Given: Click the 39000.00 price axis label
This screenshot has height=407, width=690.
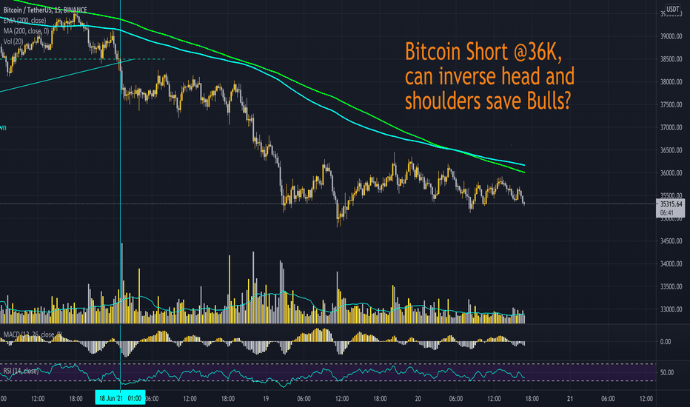Looking at the screenshot, I should (671, 36).
